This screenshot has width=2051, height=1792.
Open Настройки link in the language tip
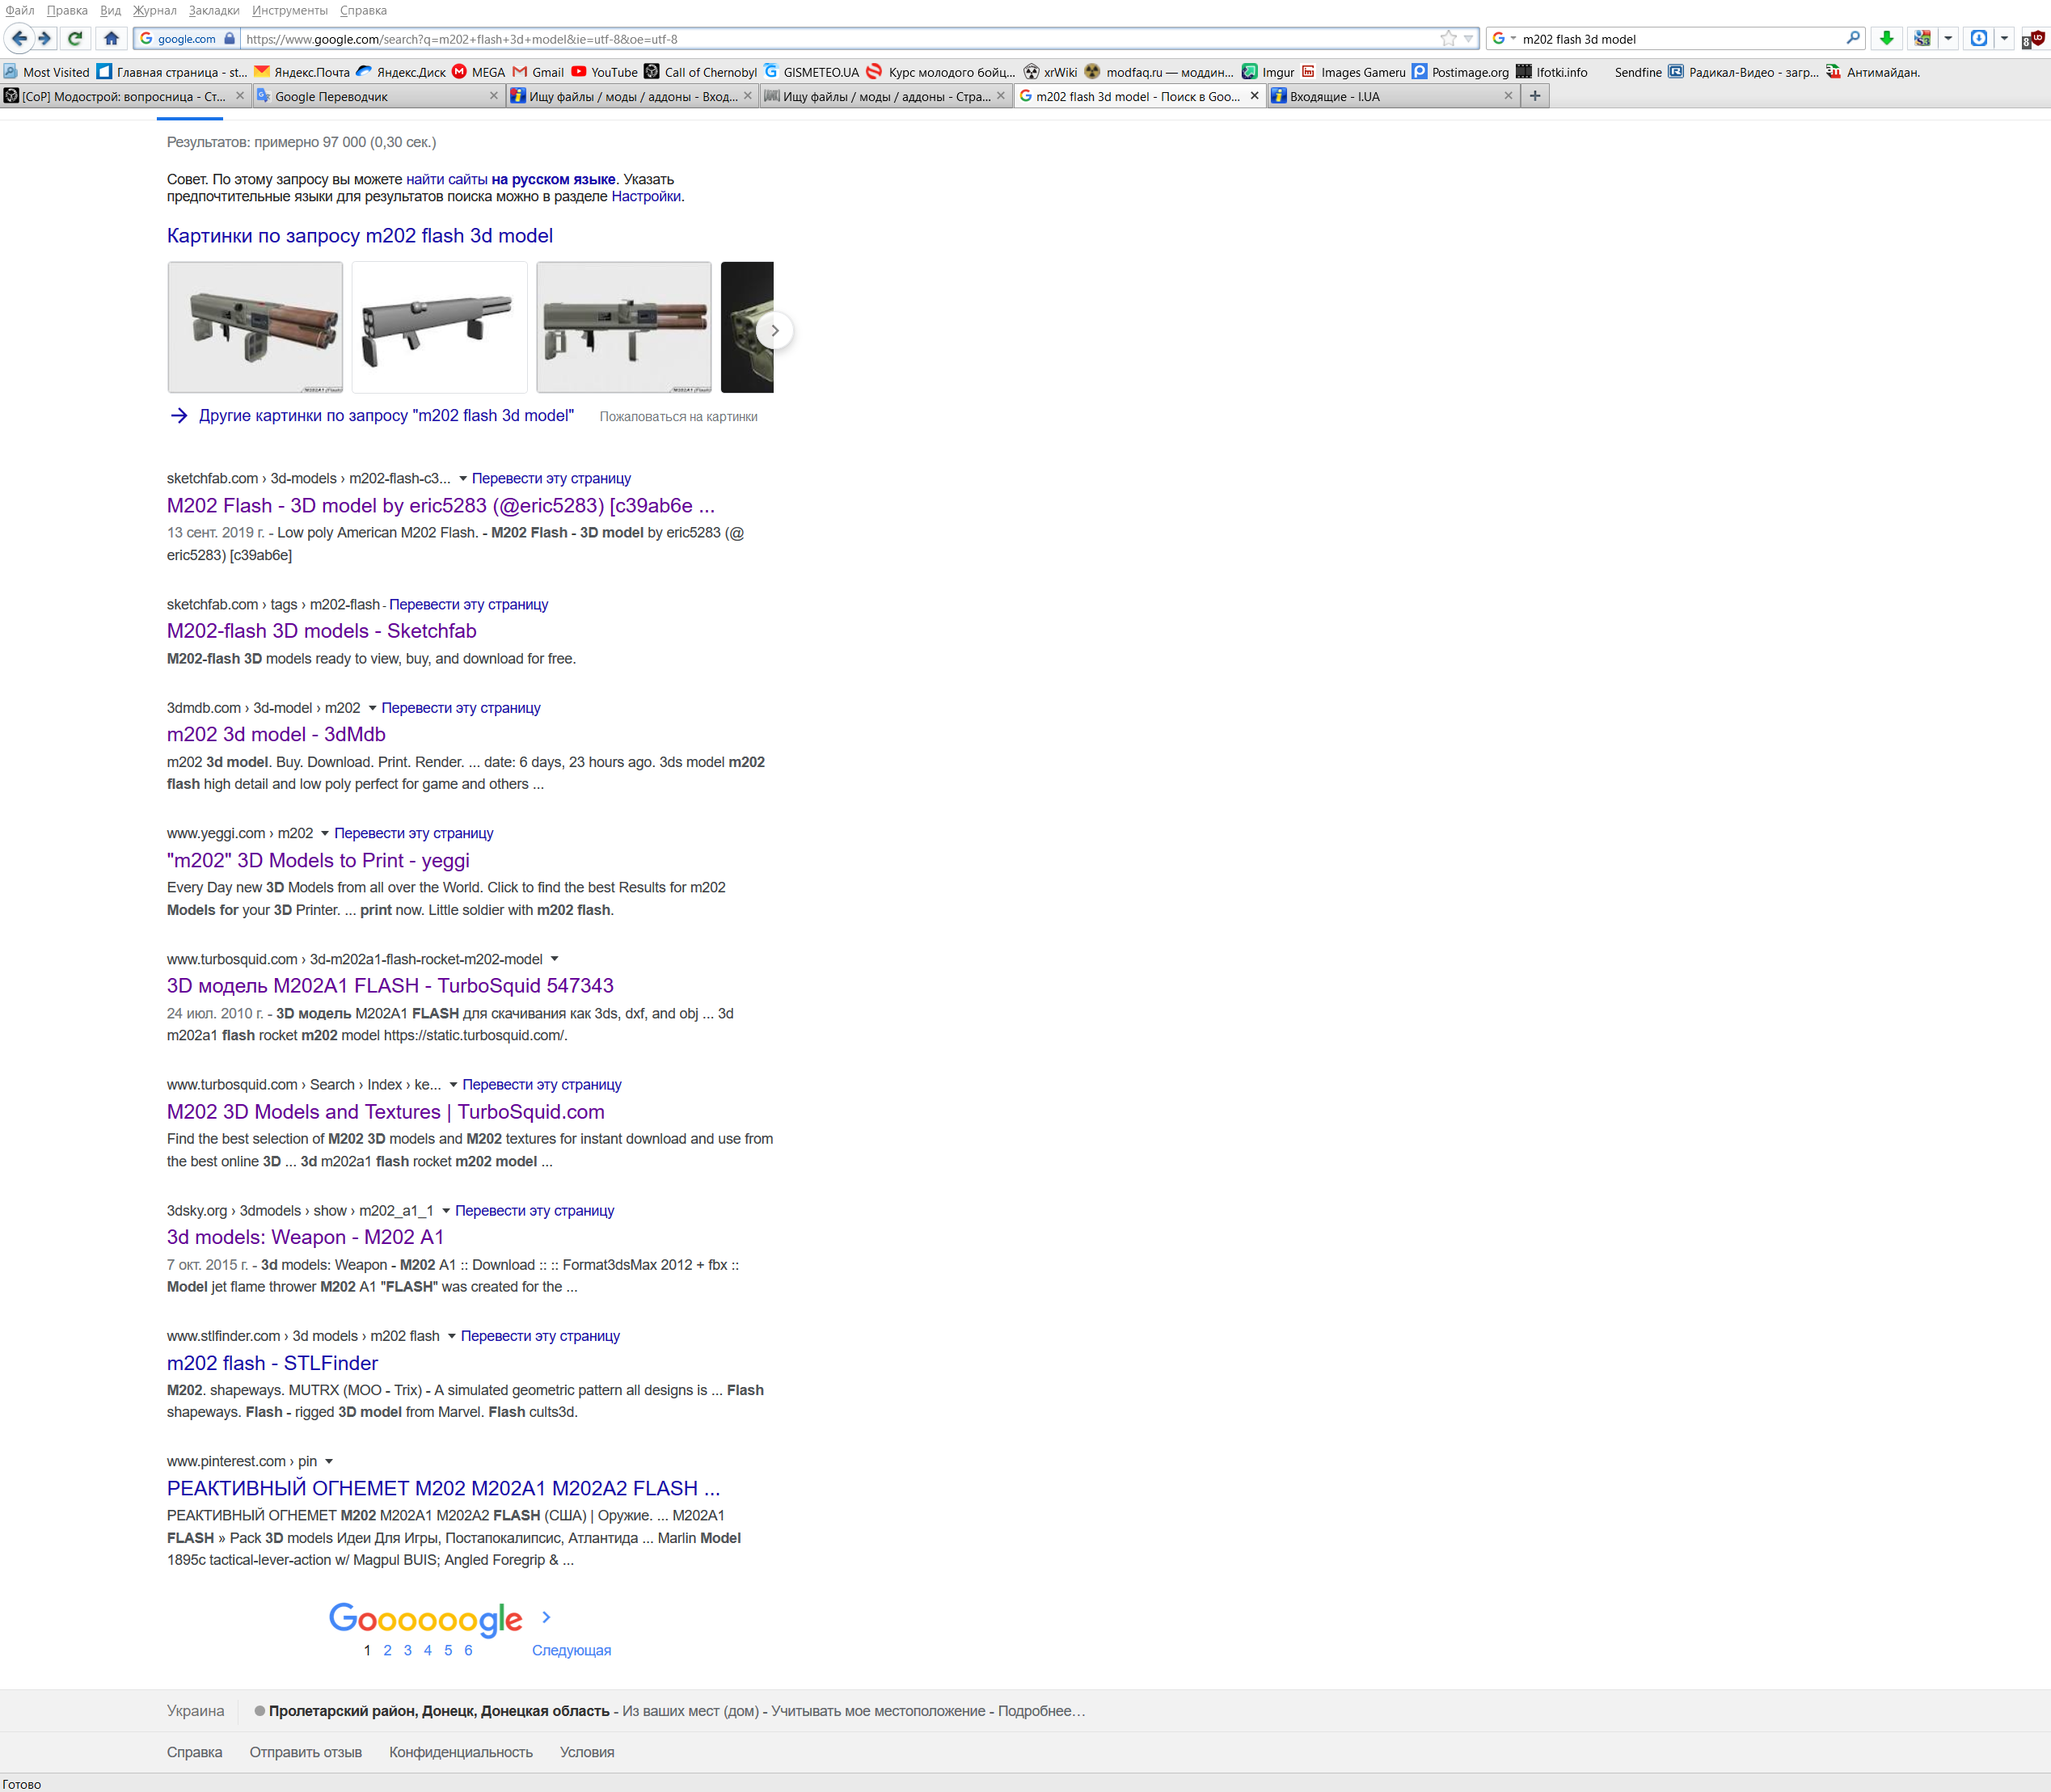click(x=646, y=197)
